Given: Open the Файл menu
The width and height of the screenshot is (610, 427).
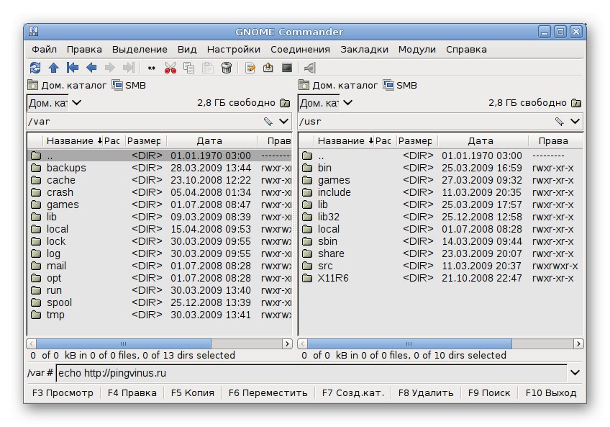Looking at the screenshot, I should click(44, 50).
